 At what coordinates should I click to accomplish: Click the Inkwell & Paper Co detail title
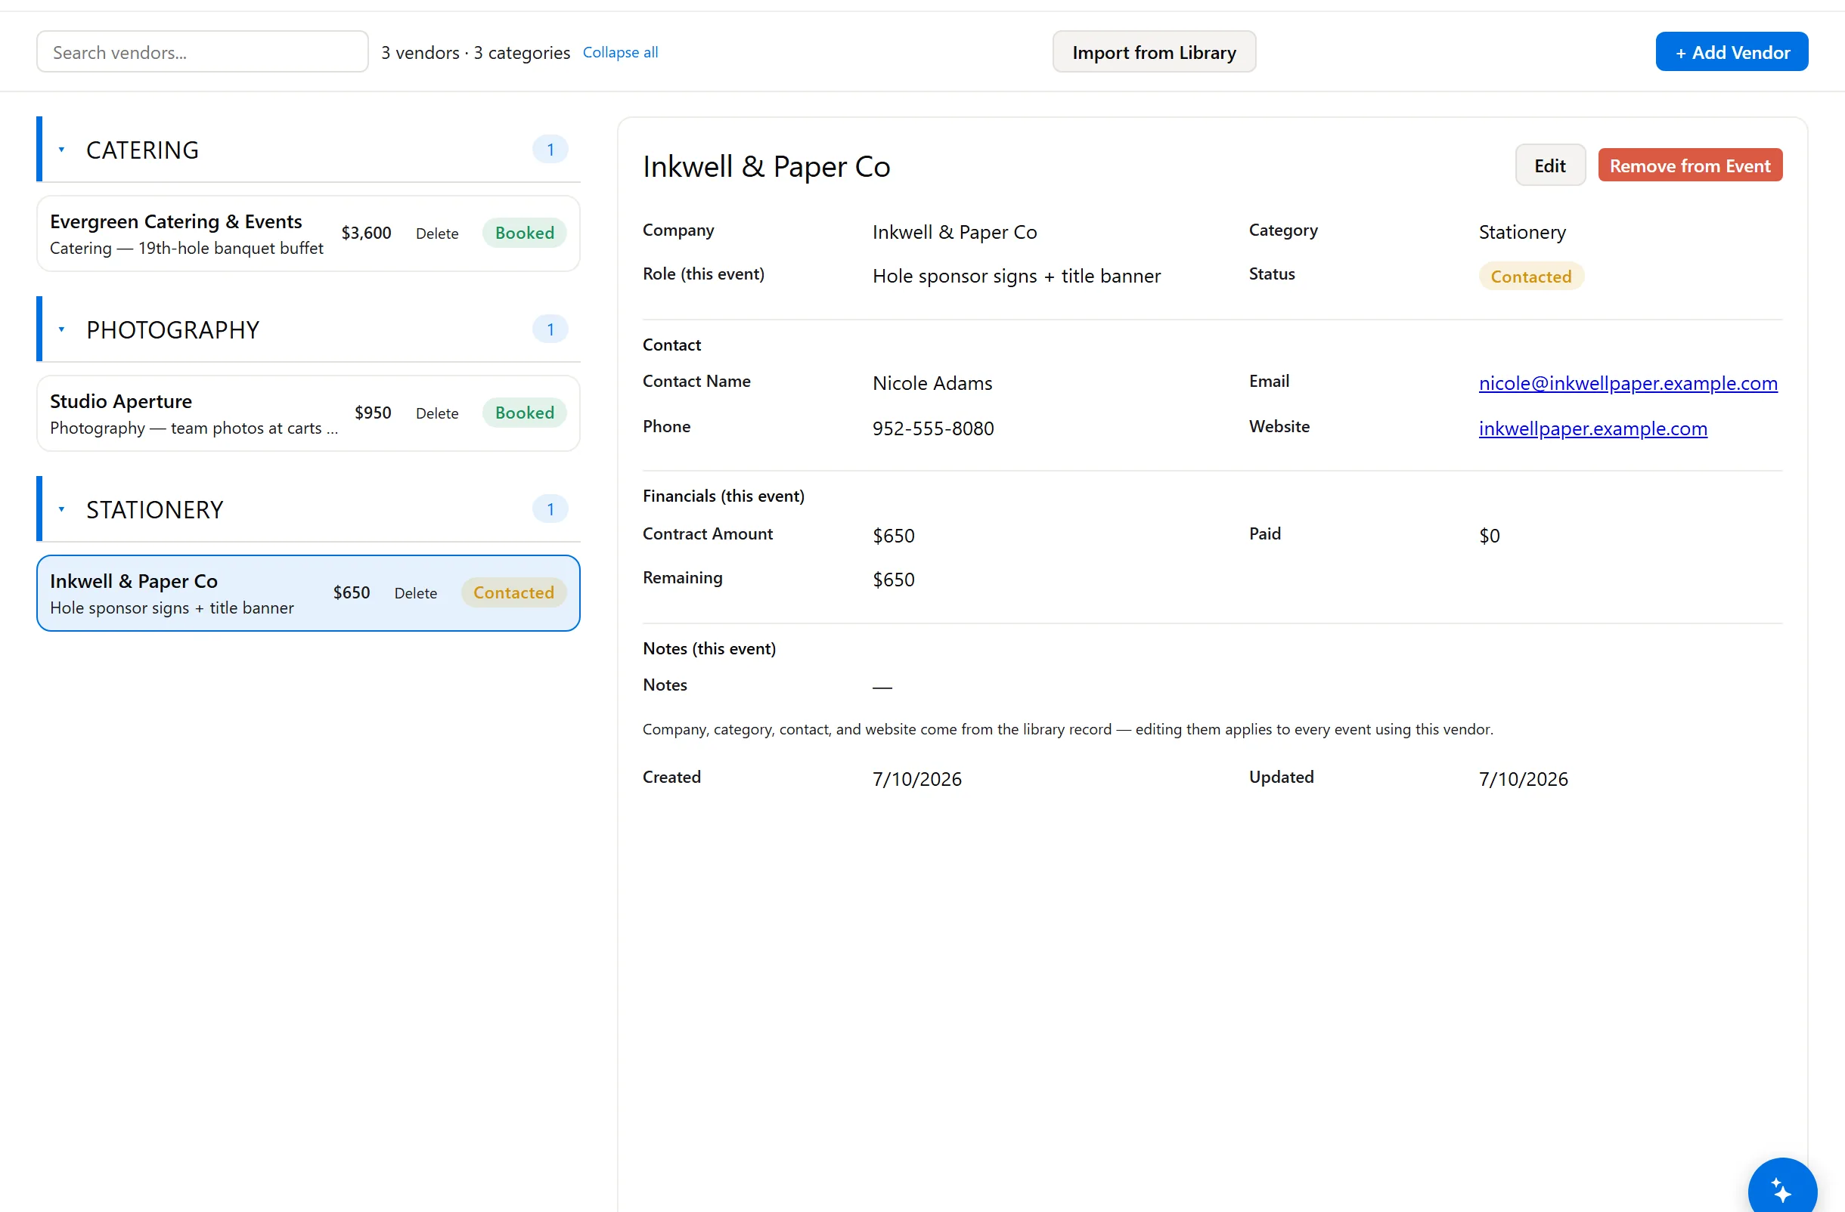(766, 165)
